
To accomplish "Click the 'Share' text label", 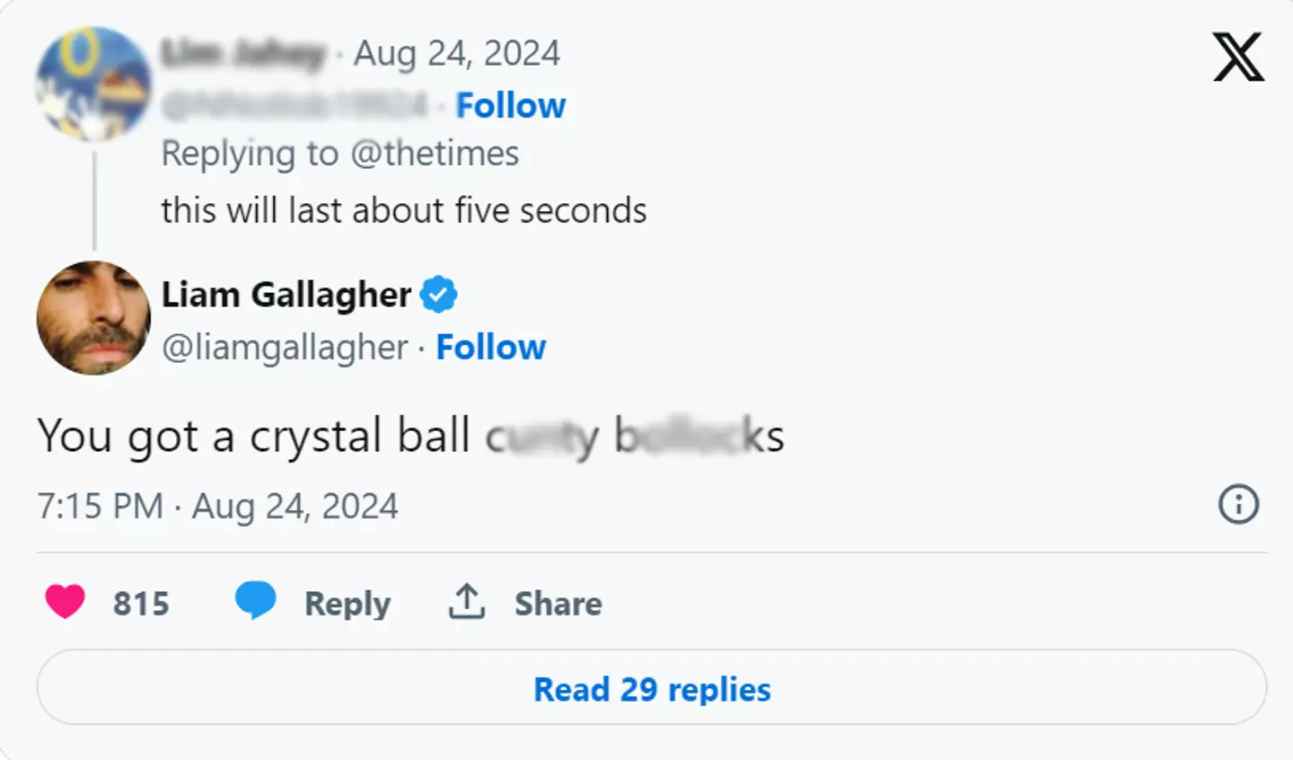I will pyautogui.click(x=558, y=604).
